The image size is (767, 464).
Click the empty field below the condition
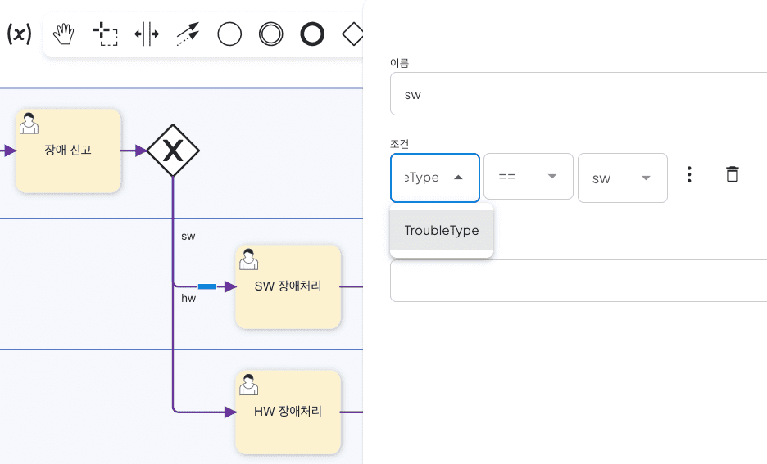pyautogui.click(x=579, y=281)
